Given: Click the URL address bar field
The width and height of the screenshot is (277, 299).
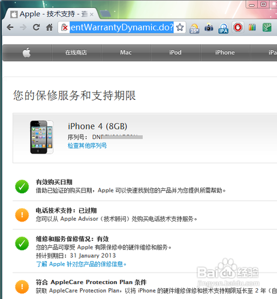Looking at the screenshot, I should (x=122, y=28).
